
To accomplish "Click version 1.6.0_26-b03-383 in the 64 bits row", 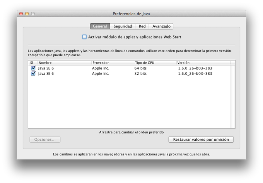I will coord(195,68).
